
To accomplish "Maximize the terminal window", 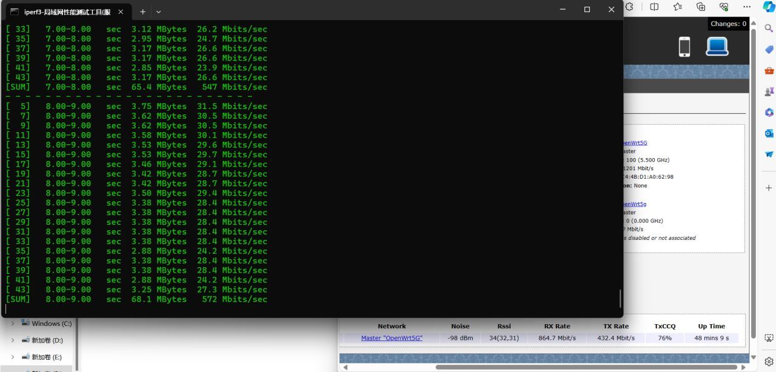I will click(x=587, y=10).
